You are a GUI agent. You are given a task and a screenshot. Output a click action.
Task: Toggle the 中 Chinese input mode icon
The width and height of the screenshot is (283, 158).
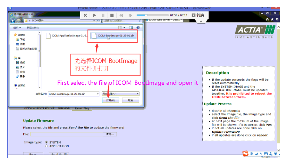[252, 154]
